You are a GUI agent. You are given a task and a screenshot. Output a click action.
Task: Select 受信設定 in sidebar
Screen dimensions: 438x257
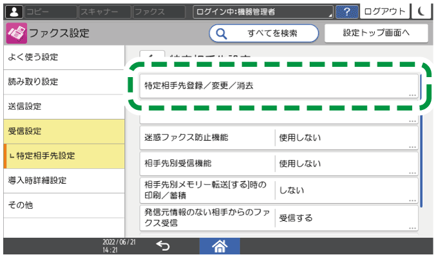(x=64, y=131)
